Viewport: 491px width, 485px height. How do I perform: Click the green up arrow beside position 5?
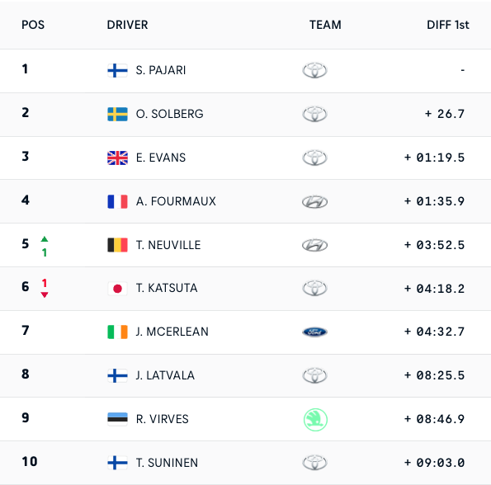[x=45, y=239]
